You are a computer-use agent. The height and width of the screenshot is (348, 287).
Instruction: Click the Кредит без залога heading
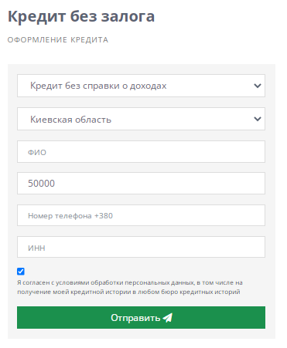click(81, 17)
